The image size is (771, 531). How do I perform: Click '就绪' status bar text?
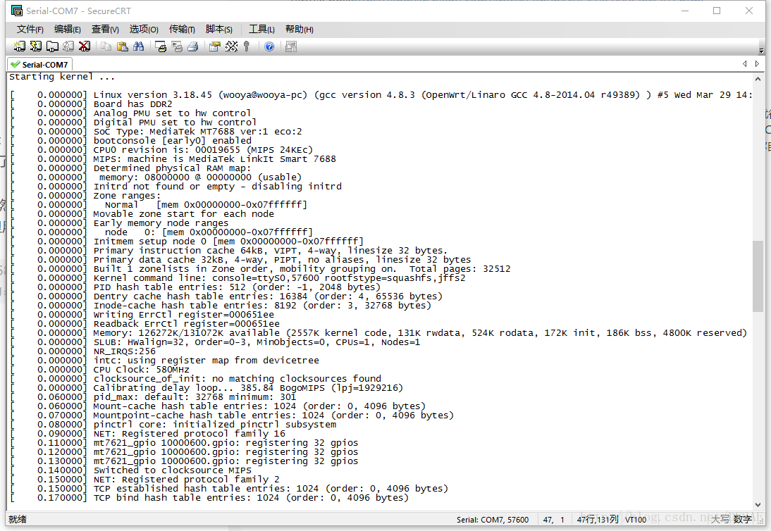18,519
